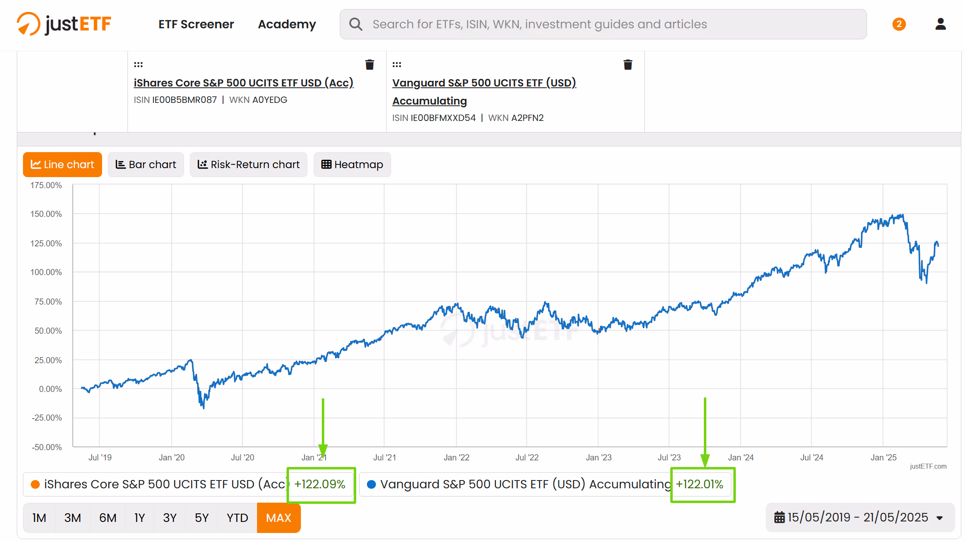Click the Jan '22 axis label
This screenshot has height=542, width=965.
pos(456,458)
